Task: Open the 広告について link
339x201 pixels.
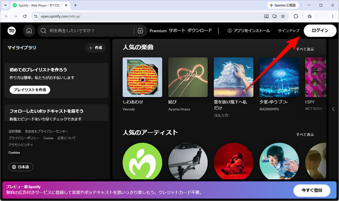Action: [67, 138]
